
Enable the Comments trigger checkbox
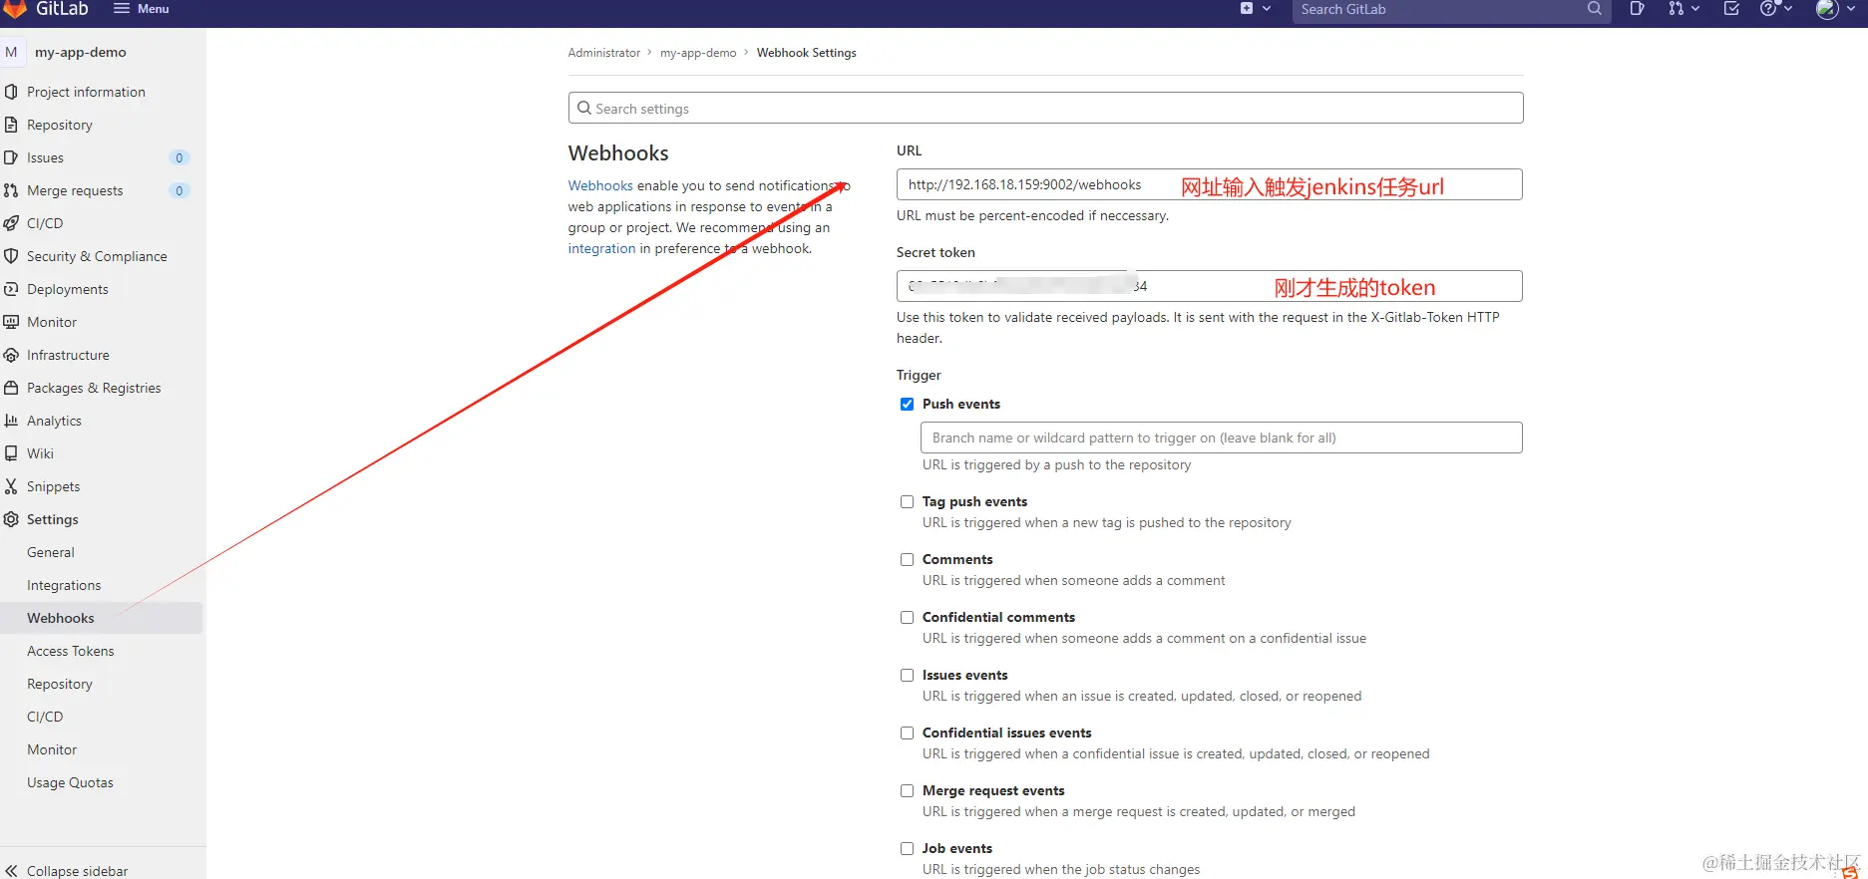point(907,559)
